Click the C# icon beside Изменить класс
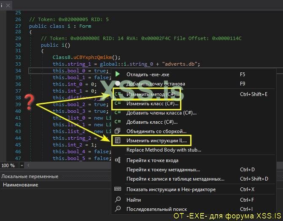 (118, 103)
